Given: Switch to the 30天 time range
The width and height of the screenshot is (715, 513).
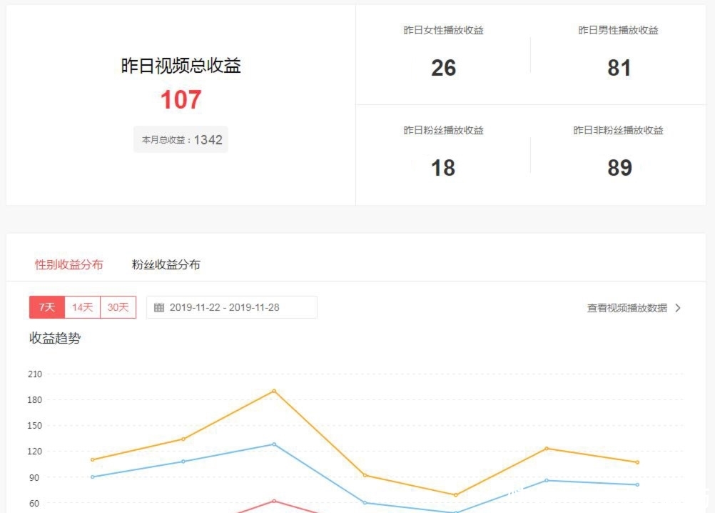Looking at the screenshot, I should click(118, 307).
